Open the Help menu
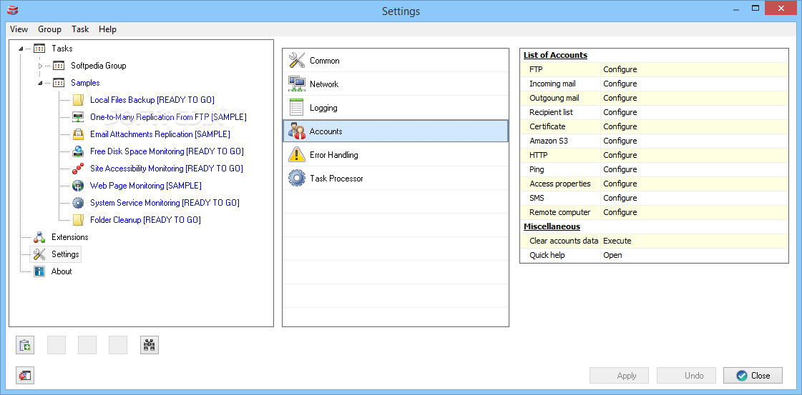 [107, 29]
